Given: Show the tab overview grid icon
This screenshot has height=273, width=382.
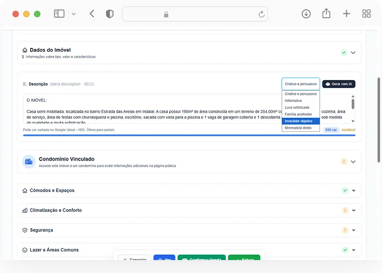Looking at the screenshot, I should pyautogui.click(x=366, y=13).
